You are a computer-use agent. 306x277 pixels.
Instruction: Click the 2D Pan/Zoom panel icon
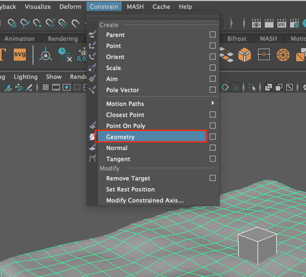coord(19,87)
